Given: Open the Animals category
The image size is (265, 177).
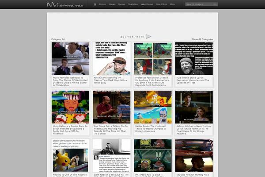Looking at the screenshot, I should point(102,4).
